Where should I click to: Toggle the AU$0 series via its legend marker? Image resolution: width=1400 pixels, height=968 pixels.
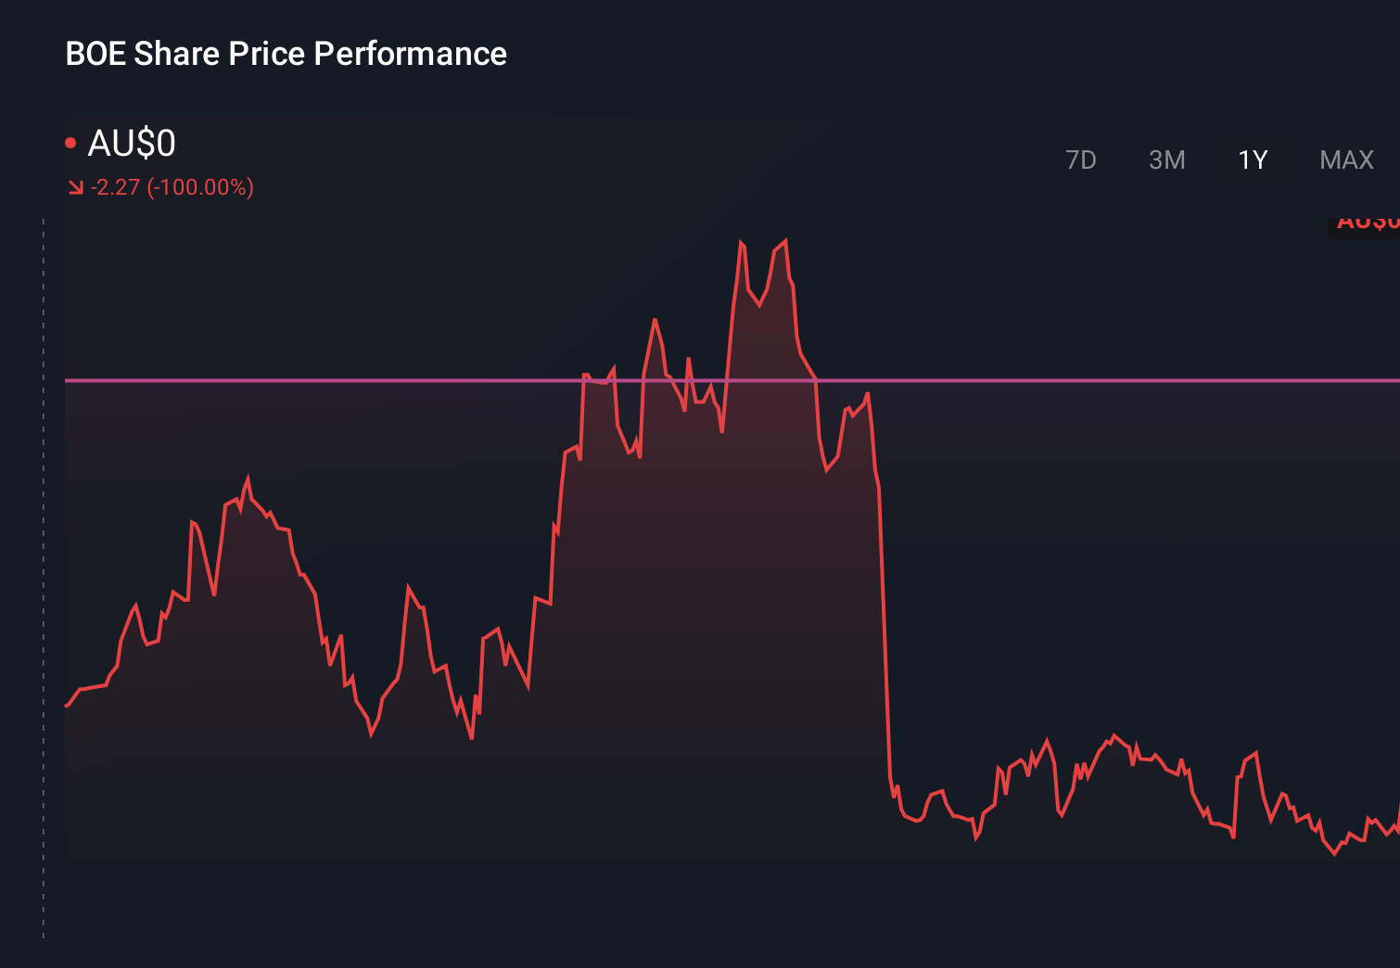tap(72, 141)
